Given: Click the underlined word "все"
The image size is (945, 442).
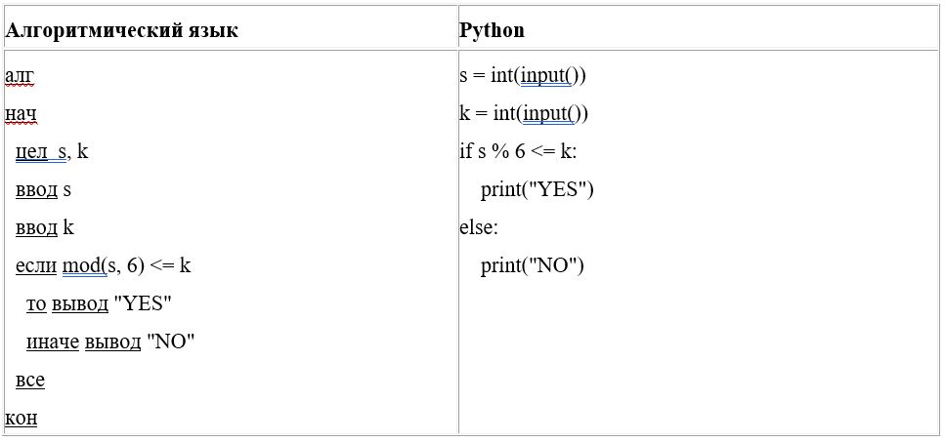Looking at the screenshot, I should pyautogui.click(x=30, y=381).
